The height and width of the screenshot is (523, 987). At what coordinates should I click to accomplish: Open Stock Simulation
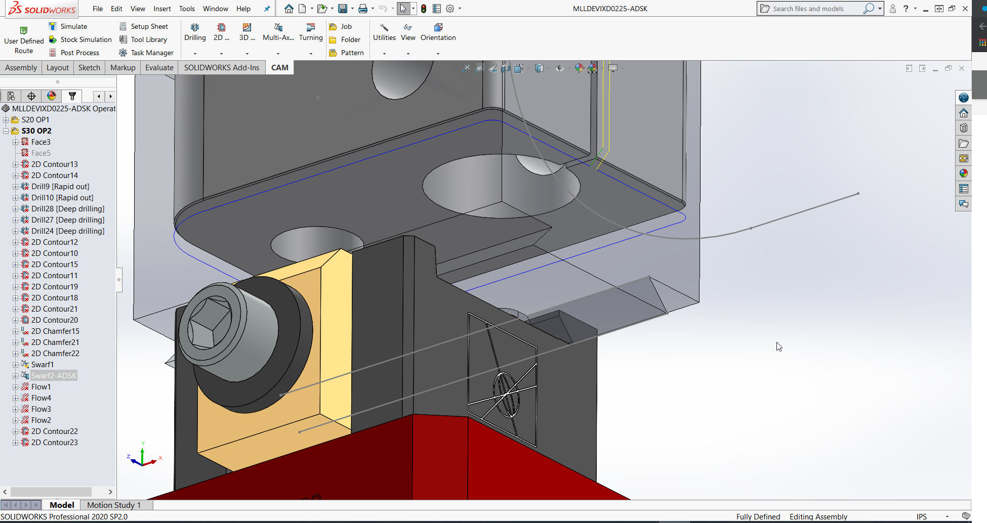(80, 39)
